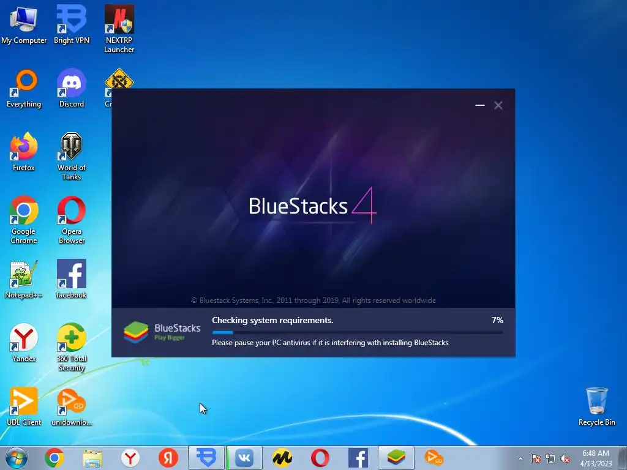Click the BlueStacks 4 splash title

click(312, 206)
